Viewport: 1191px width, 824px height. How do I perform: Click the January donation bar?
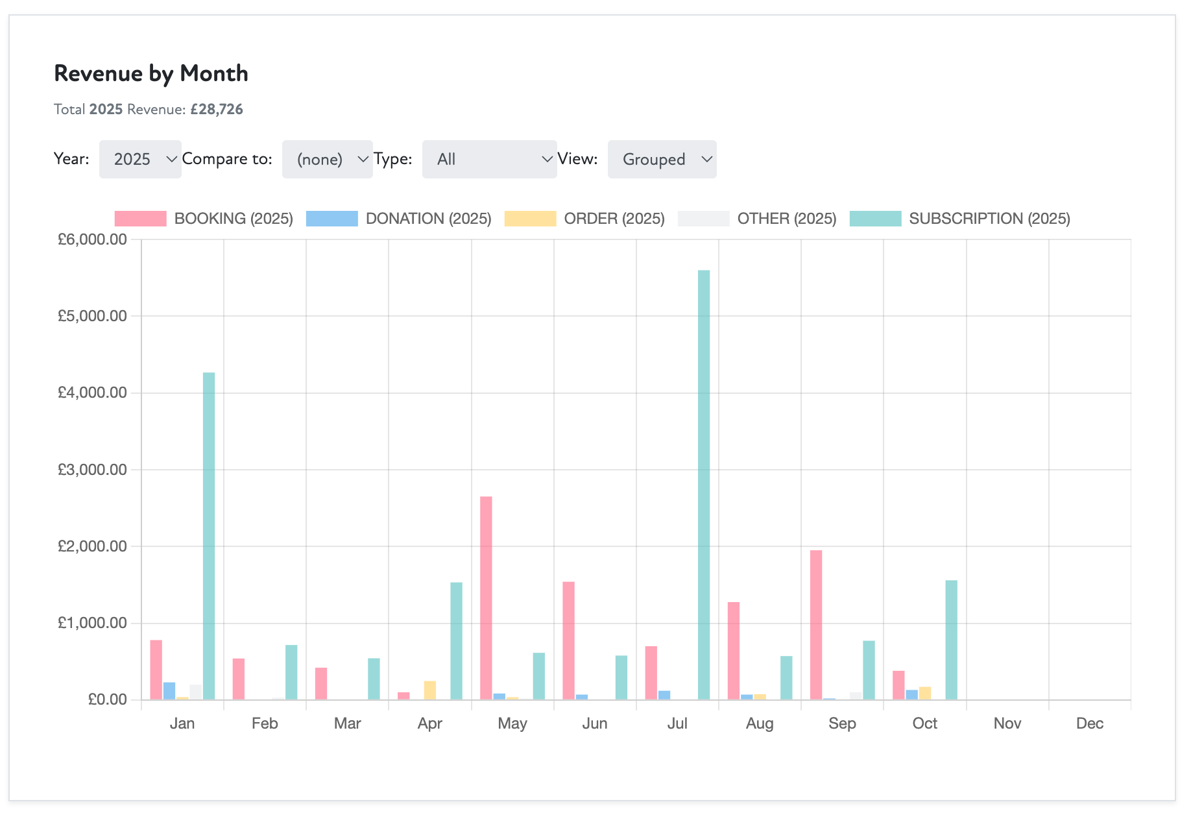pyautogui.click(x=169, y=691)
